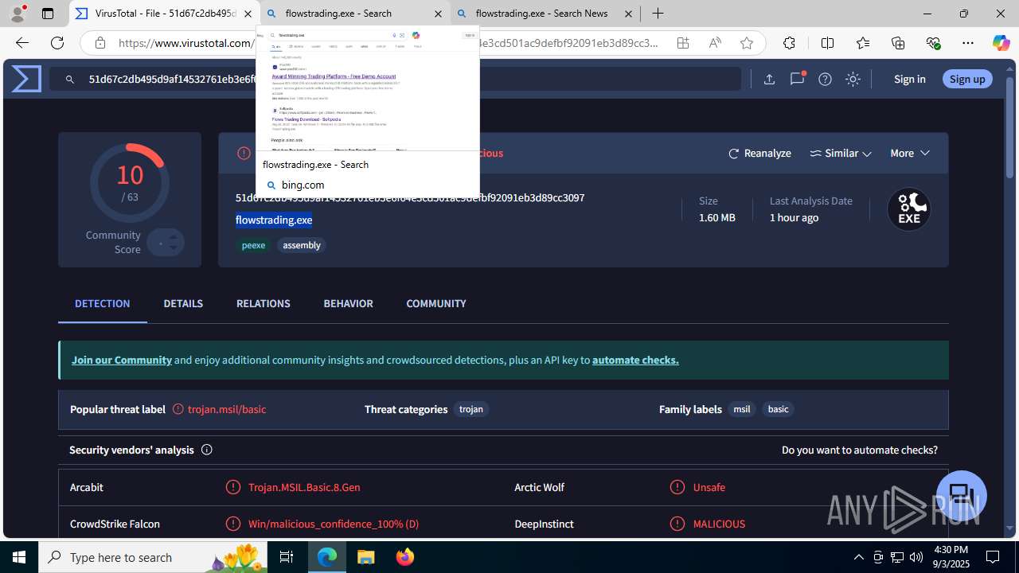Open Collections icon
Image resolution: width=1019 pixels, height=573 pixels.
898,43
